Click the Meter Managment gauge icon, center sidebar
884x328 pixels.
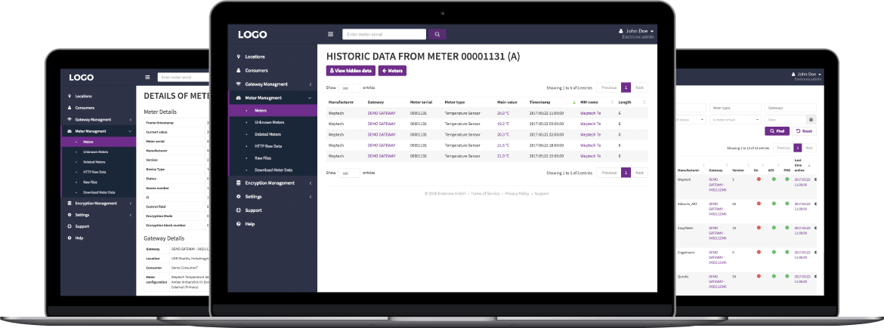[239, 98]
